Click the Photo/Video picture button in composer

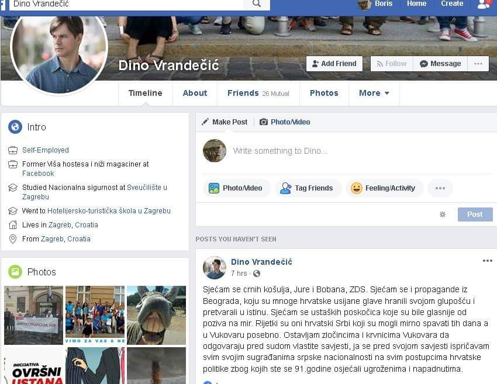236,188
